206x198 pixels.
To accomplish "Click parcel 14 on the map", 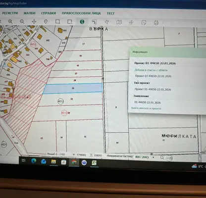I will [61, 137].
